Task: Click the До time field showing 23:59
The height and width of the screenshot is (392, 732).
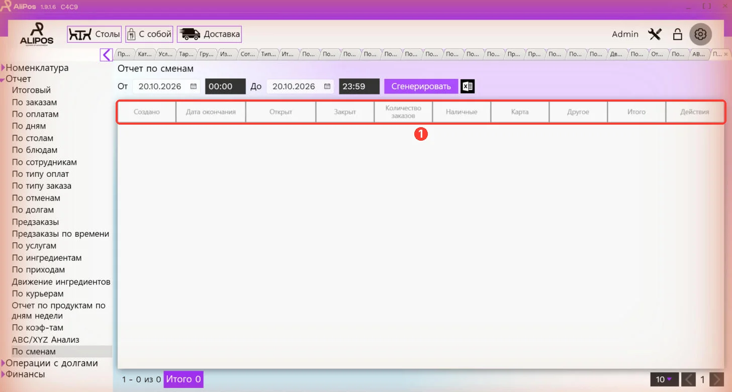Action: click(x=359, y=86)
